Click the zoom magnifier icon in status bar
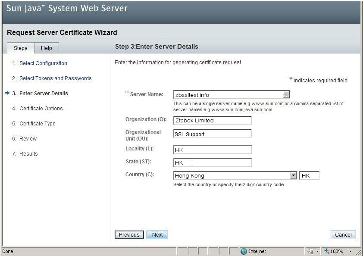Screen dimensions: 363x256 click(326, 251)
